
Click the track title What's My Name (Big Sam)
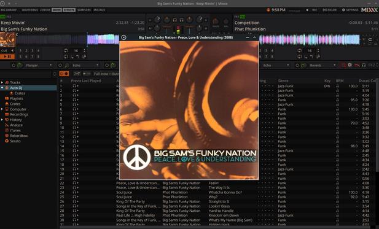(230, 220)
